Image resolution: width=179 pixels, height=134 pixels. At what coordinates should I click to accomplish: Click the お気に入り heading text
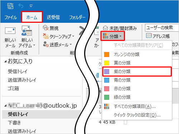click(20, 61)
